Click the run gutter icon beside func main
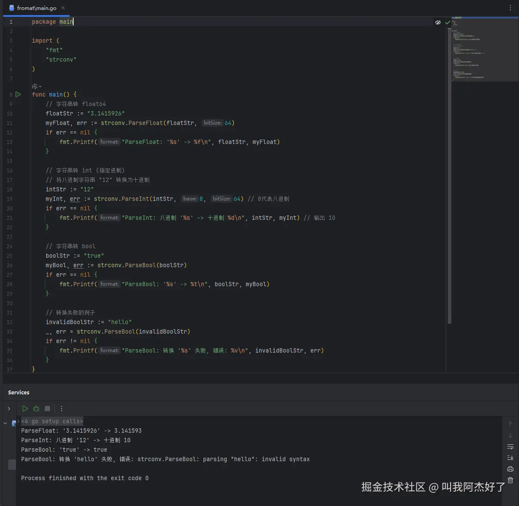The width and height of the screenshot is (519, 506). coord(18,94)
